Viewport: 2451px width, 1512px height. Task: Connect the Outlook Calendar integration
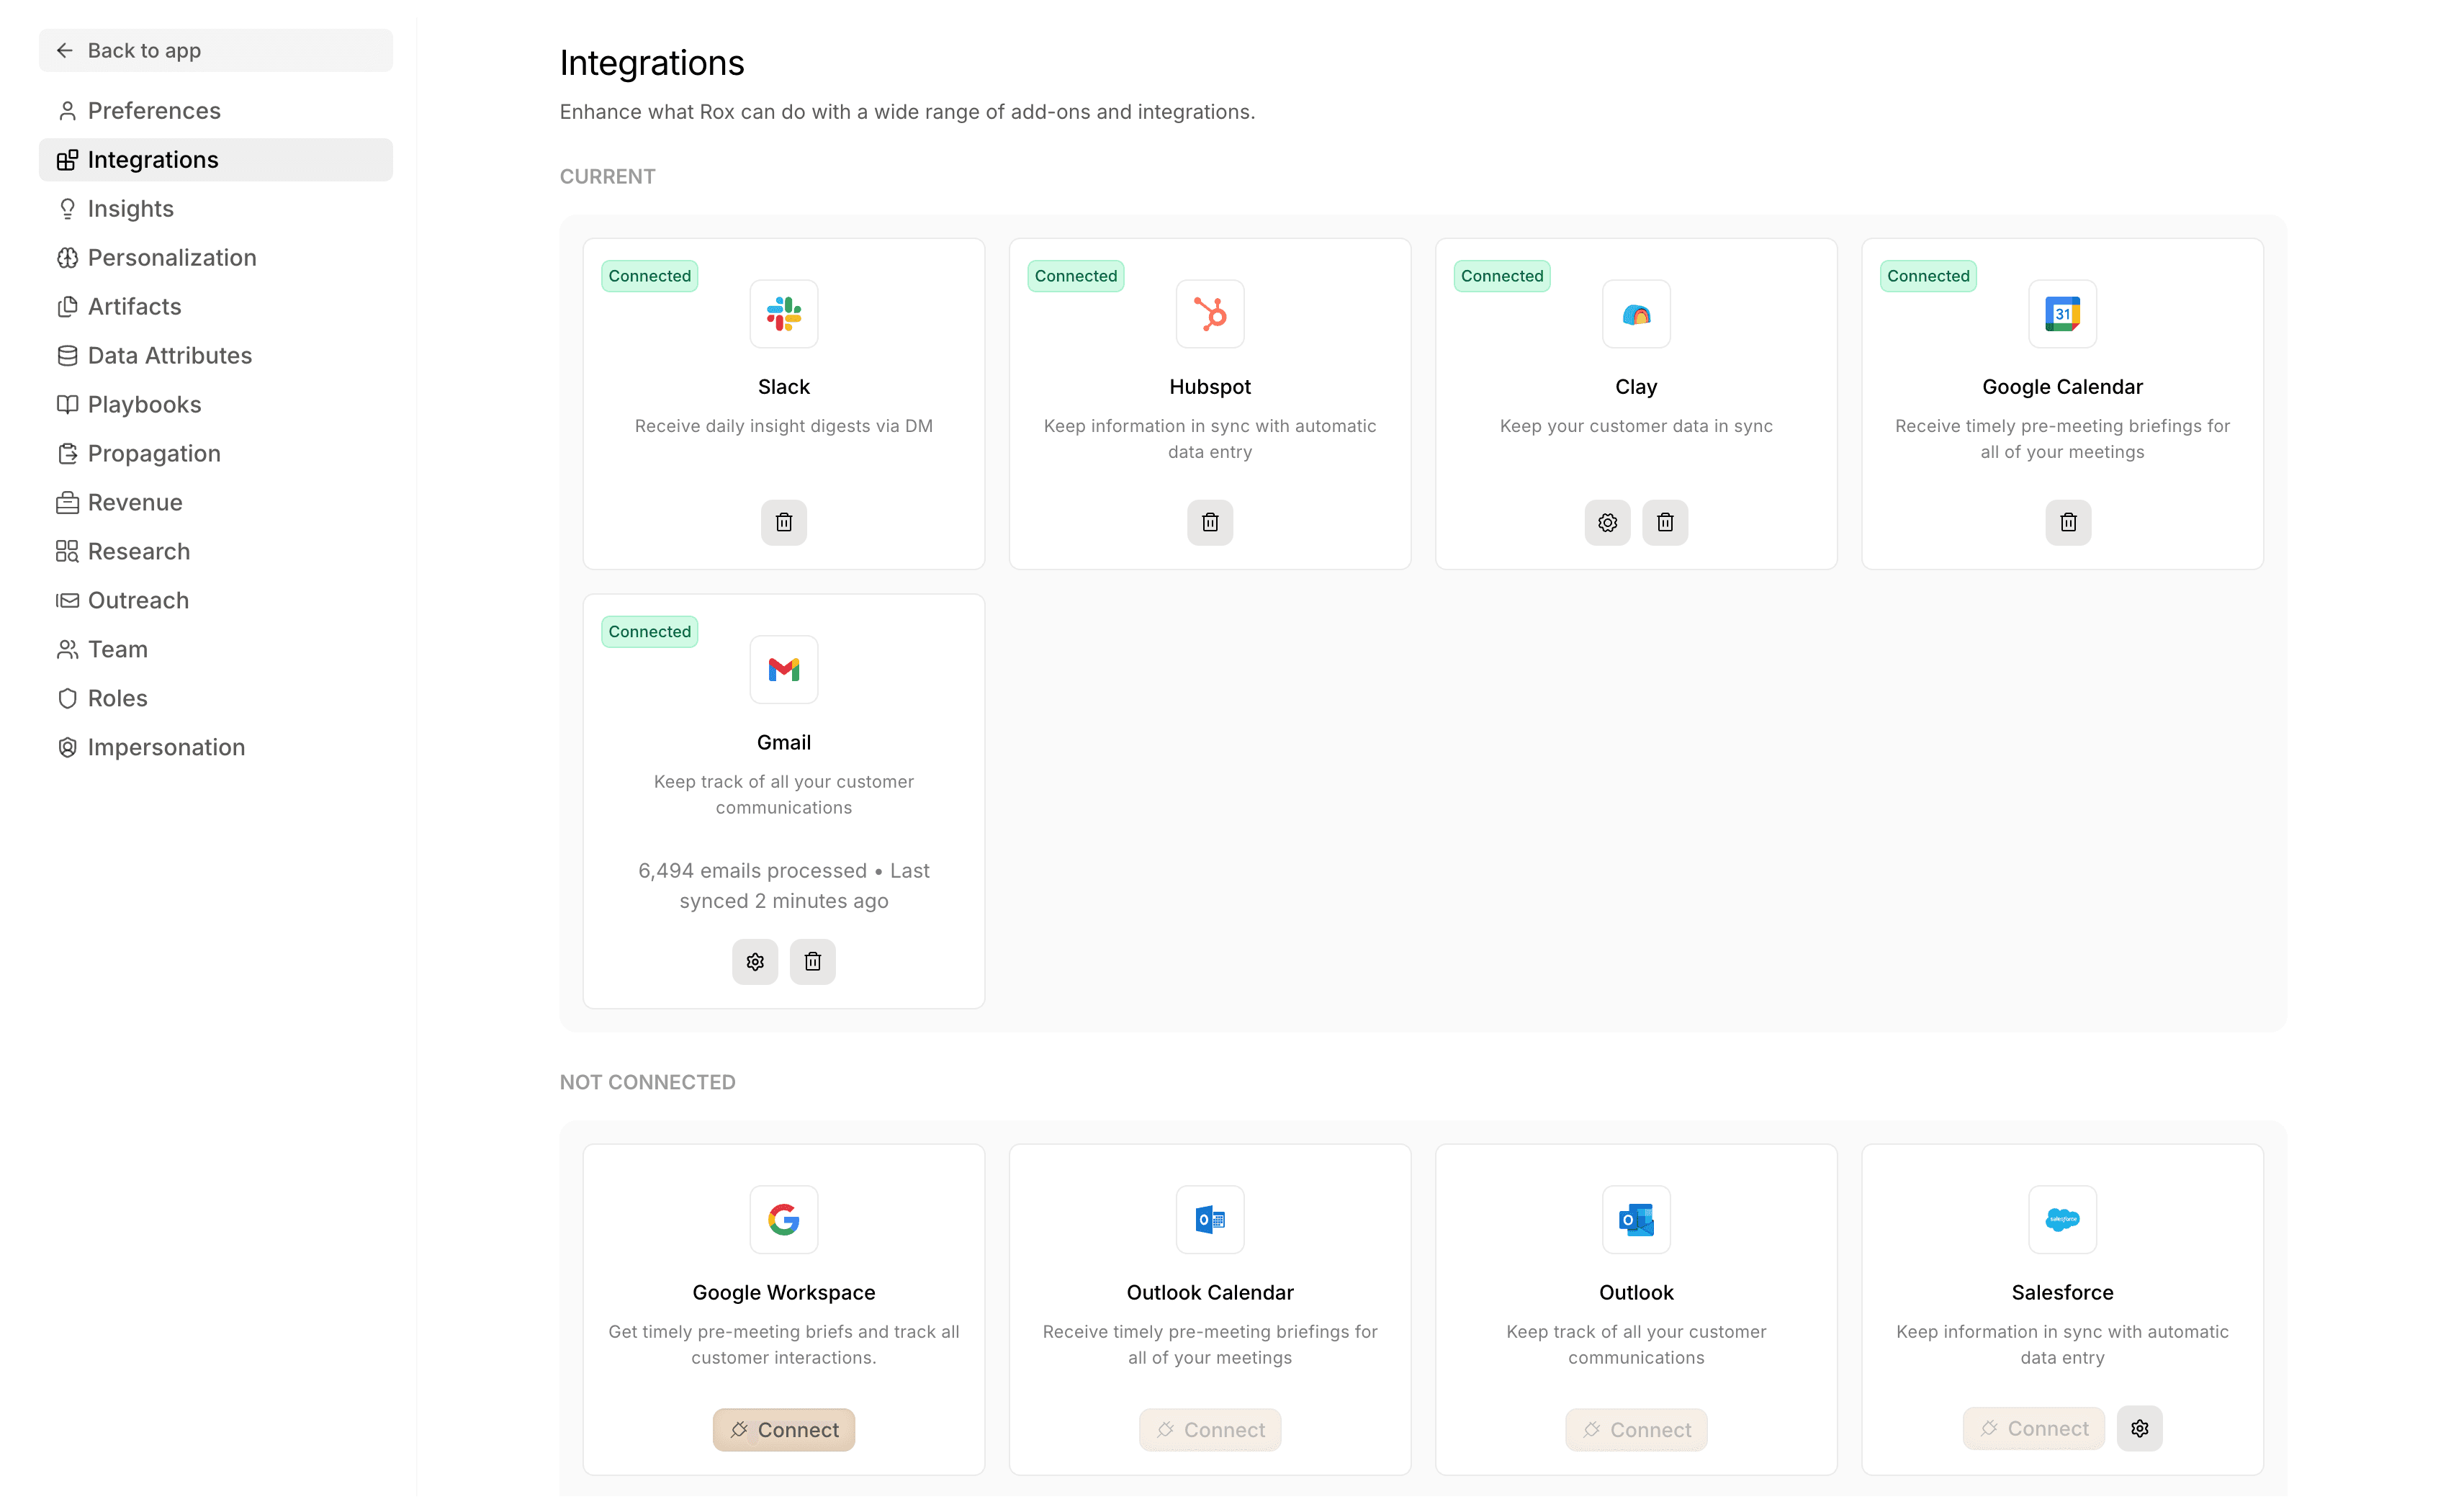1209,1429
